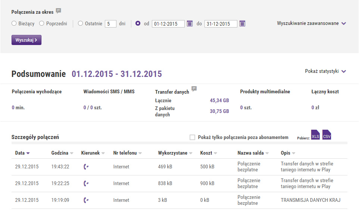Click the 19:43:22 time cell

tap(60, 167)
